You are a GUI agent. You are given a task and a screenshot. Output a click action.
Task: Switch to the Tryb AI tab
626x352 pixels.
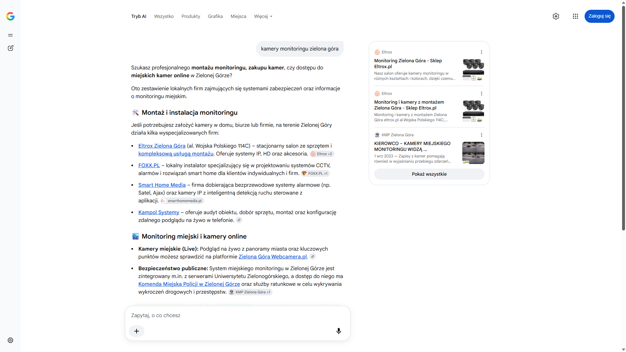coord(139,16)
